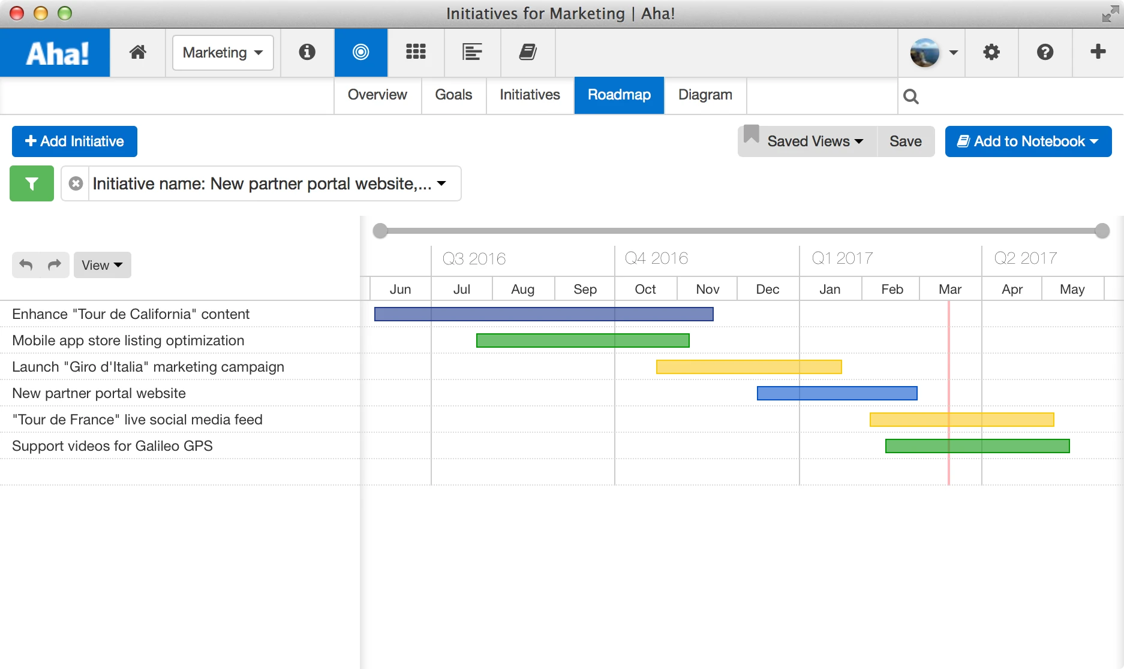Screen dimensions: 1124x669
Task: Click "Tour de France" live social media feed label
Action: pos(137,420)
